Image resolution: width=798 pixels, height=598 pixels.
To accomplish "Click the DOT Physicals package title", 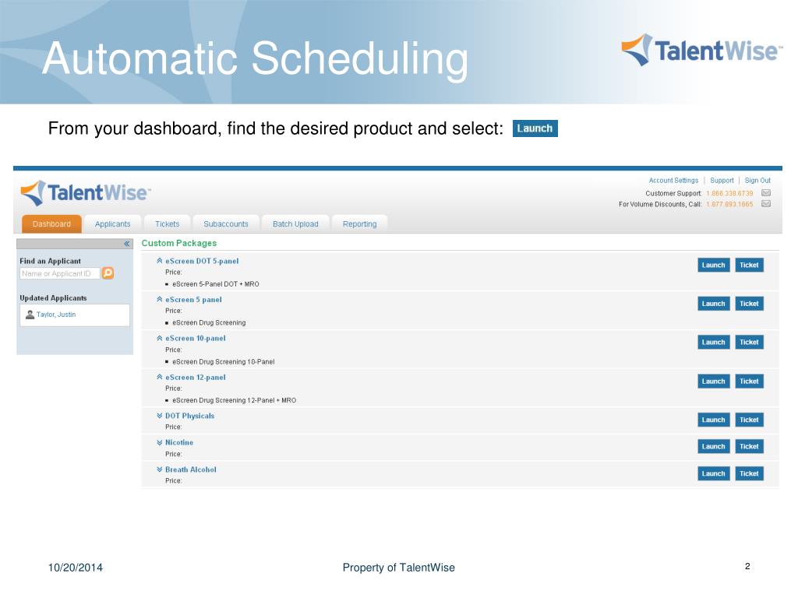I will [x=189, y=416].
